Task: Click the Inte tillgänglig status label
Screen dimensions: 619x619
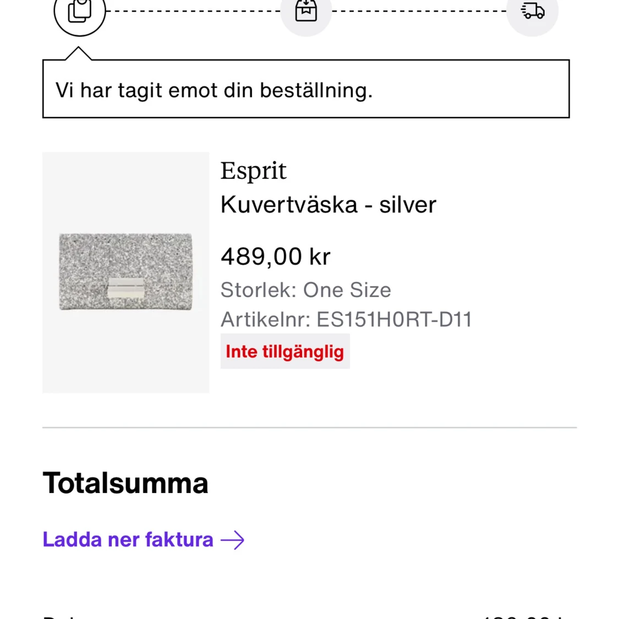Action: [284, 351]
